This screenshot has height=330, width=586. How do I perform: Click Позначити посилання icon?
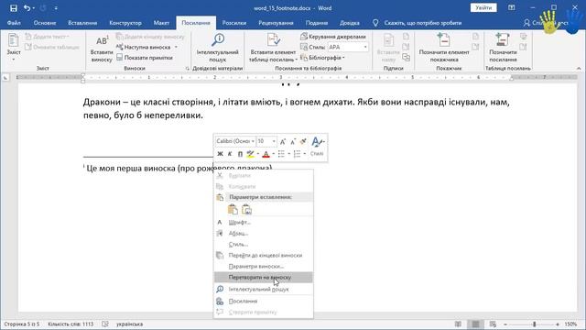click(x=503, y=39)
